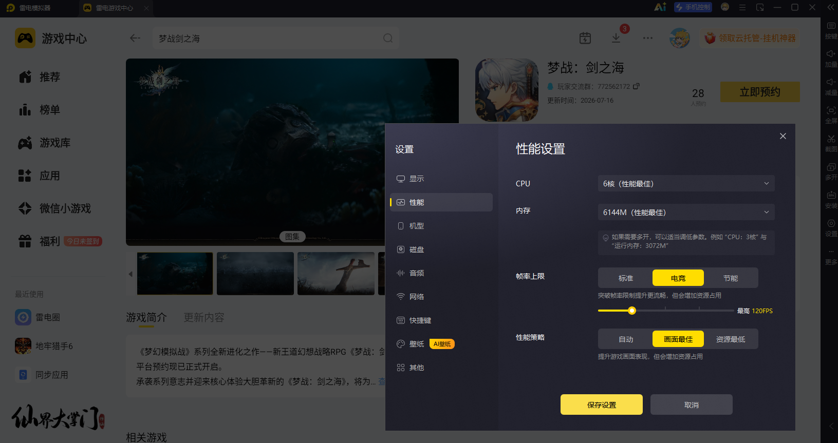Select 标准 frame rate limit
Image resolution: width=838 pixels, height=443 pixels.
[x=626, y=278]
